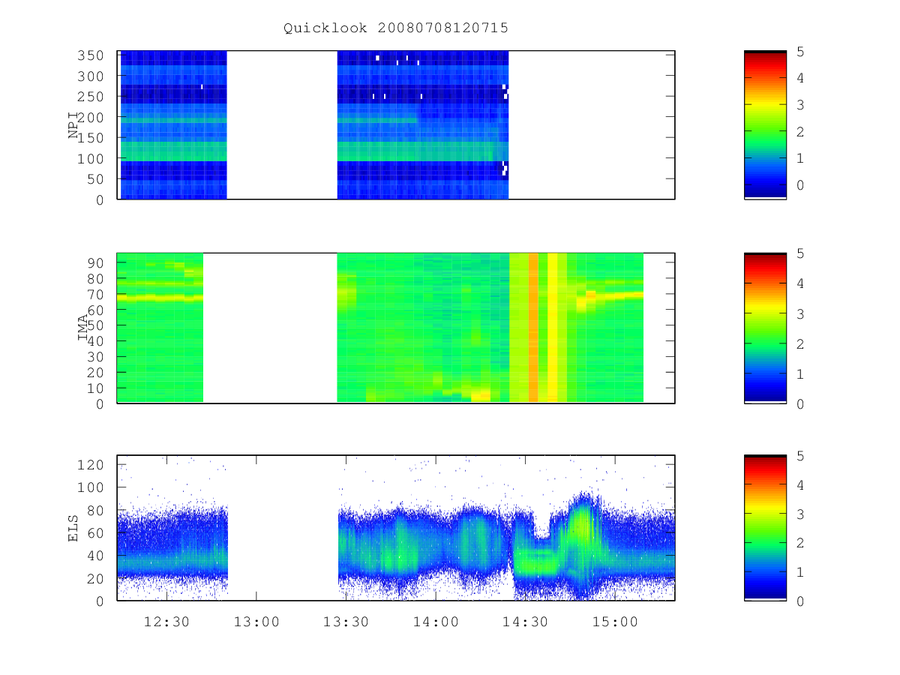Select the 80 tick on ELS axis

pyautogui.click(x=96, y=510)
